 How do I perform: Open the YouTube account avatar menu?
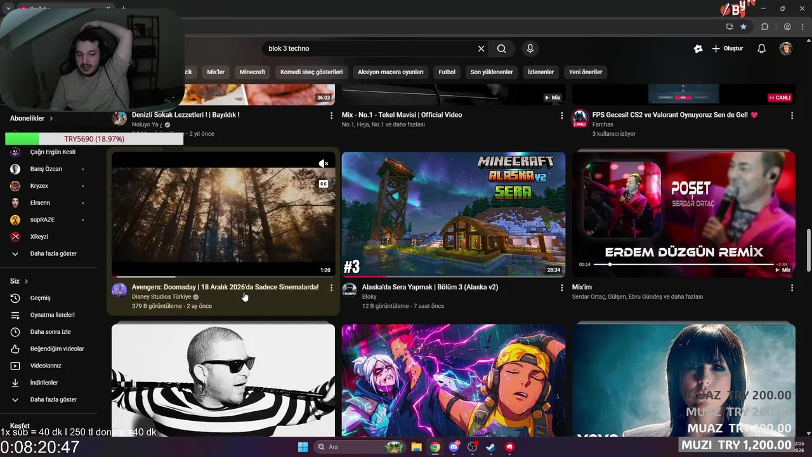tap(786, 48)
